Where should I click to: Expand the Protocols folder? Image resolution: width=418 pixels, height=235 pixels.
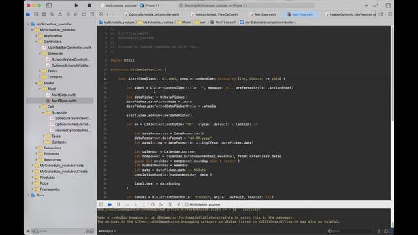(37, 154)
